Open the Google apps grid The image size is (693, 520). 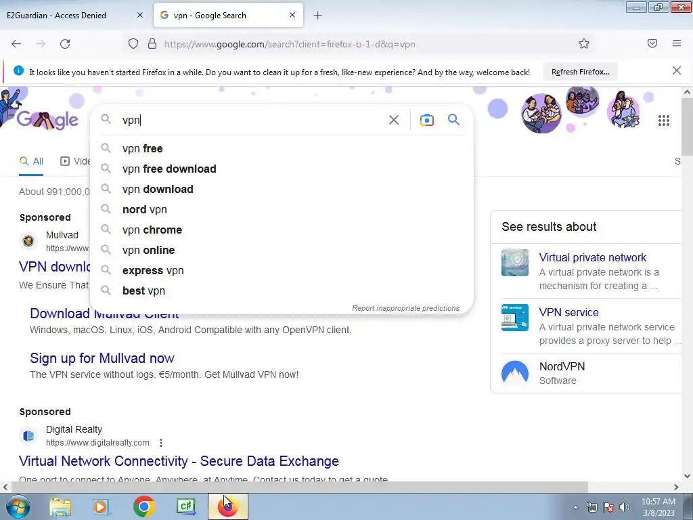tap(663, 121)
